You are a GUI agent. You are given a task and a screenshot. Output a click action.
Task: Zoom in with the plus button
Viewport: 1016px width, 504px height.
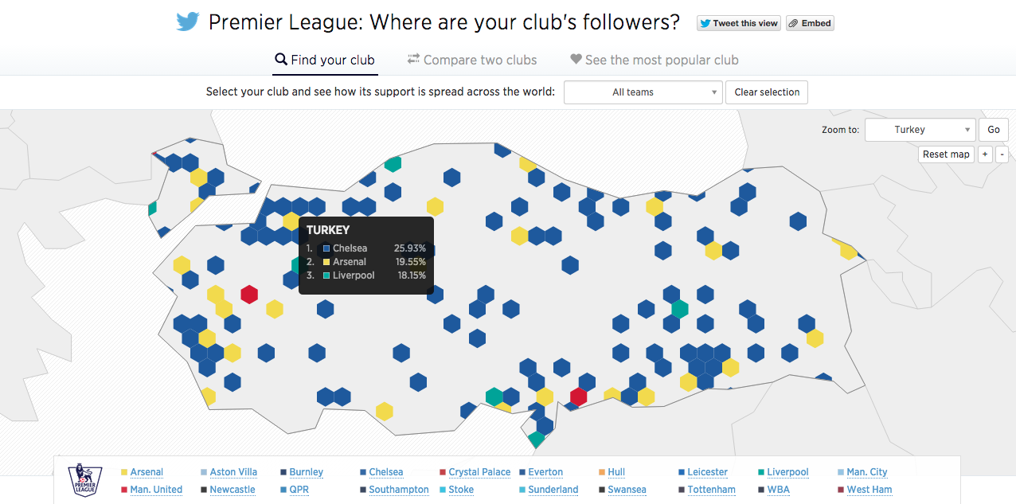[985, 154]
